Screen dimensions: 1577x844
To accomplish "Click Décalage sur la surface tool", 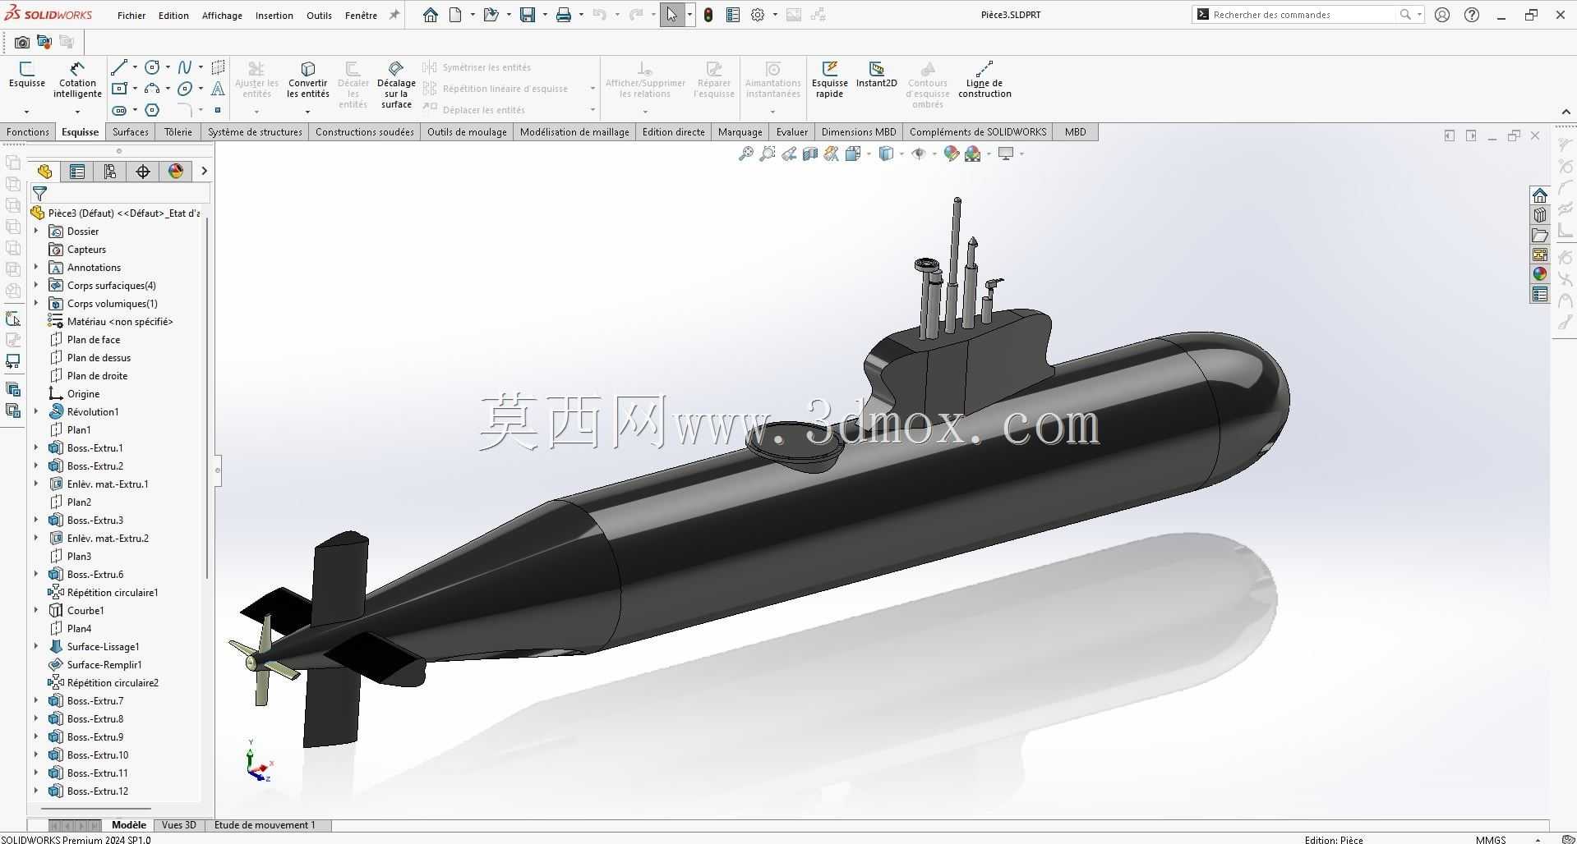I will point(396,85).
